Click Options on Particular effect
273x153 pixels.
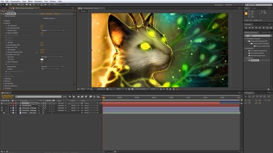pyautogui.click(x=49, y=14)
